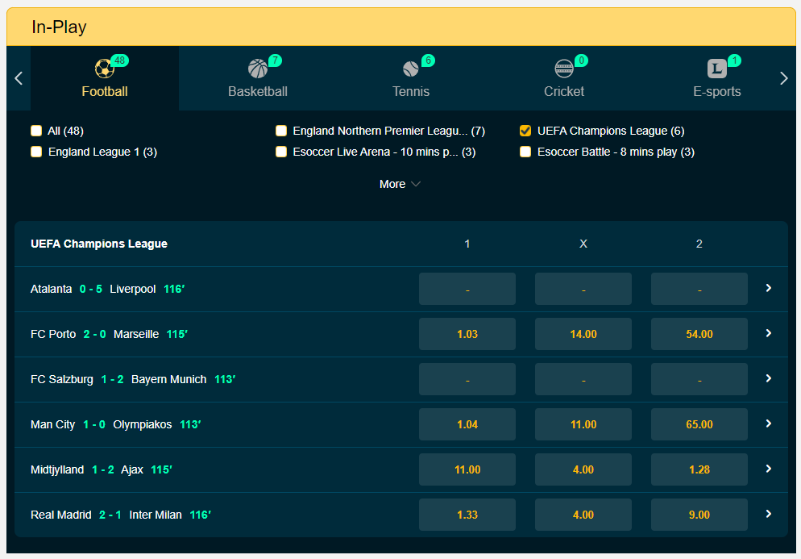The height and width of the screenshot is (559, 801).
Task: Expand Midtjylland vs Ajax match details
Action: coord(768,469)
